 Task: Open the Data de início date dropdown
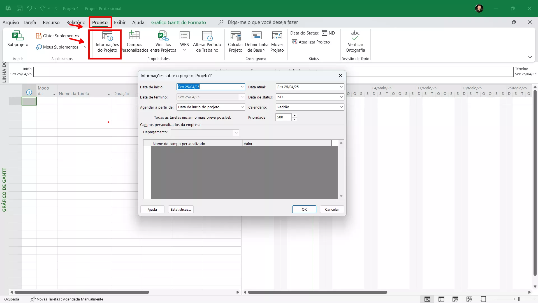point(242,87)
